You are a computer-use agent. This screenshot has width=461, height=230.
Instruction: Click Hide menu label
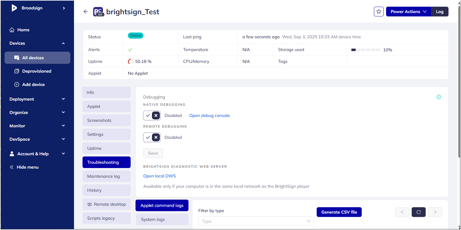click(28, 167)
